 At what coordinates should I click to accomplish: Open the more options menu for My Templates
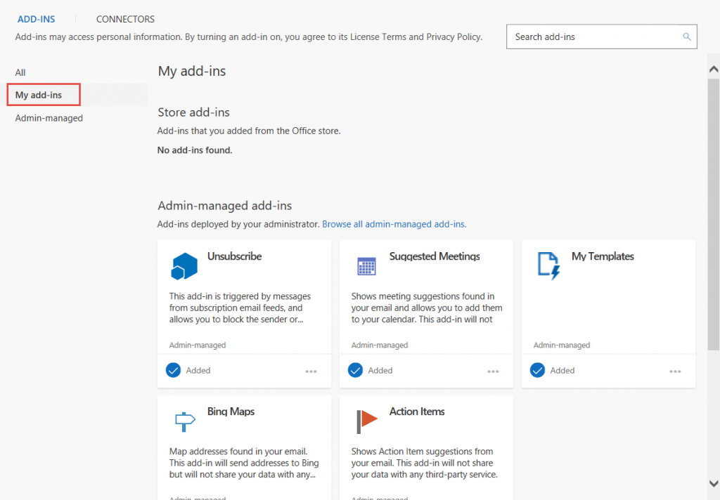(676, 371)
